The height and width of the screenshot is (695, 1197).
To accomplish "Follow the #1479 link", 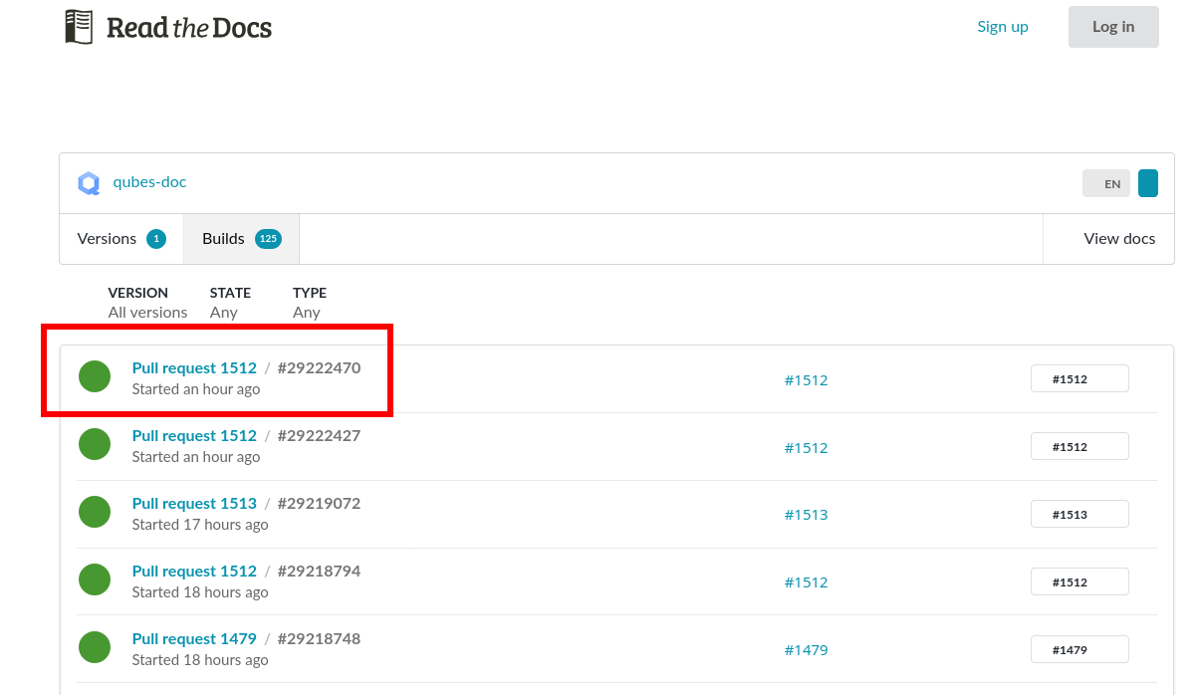I will pos(807,649).
